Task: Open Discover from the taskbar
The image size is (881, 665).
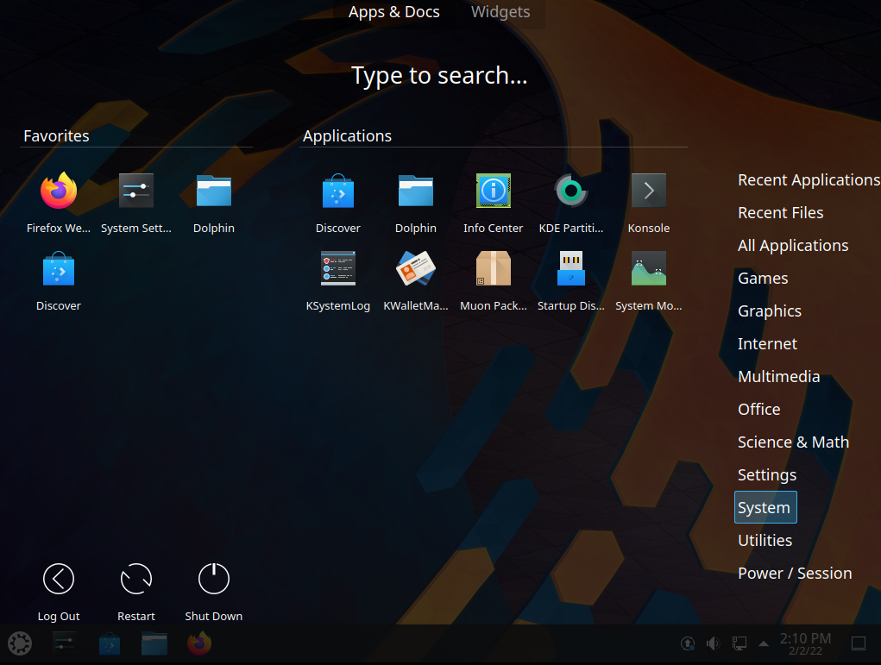Action: pyautogui.click(x=110, y=643)
